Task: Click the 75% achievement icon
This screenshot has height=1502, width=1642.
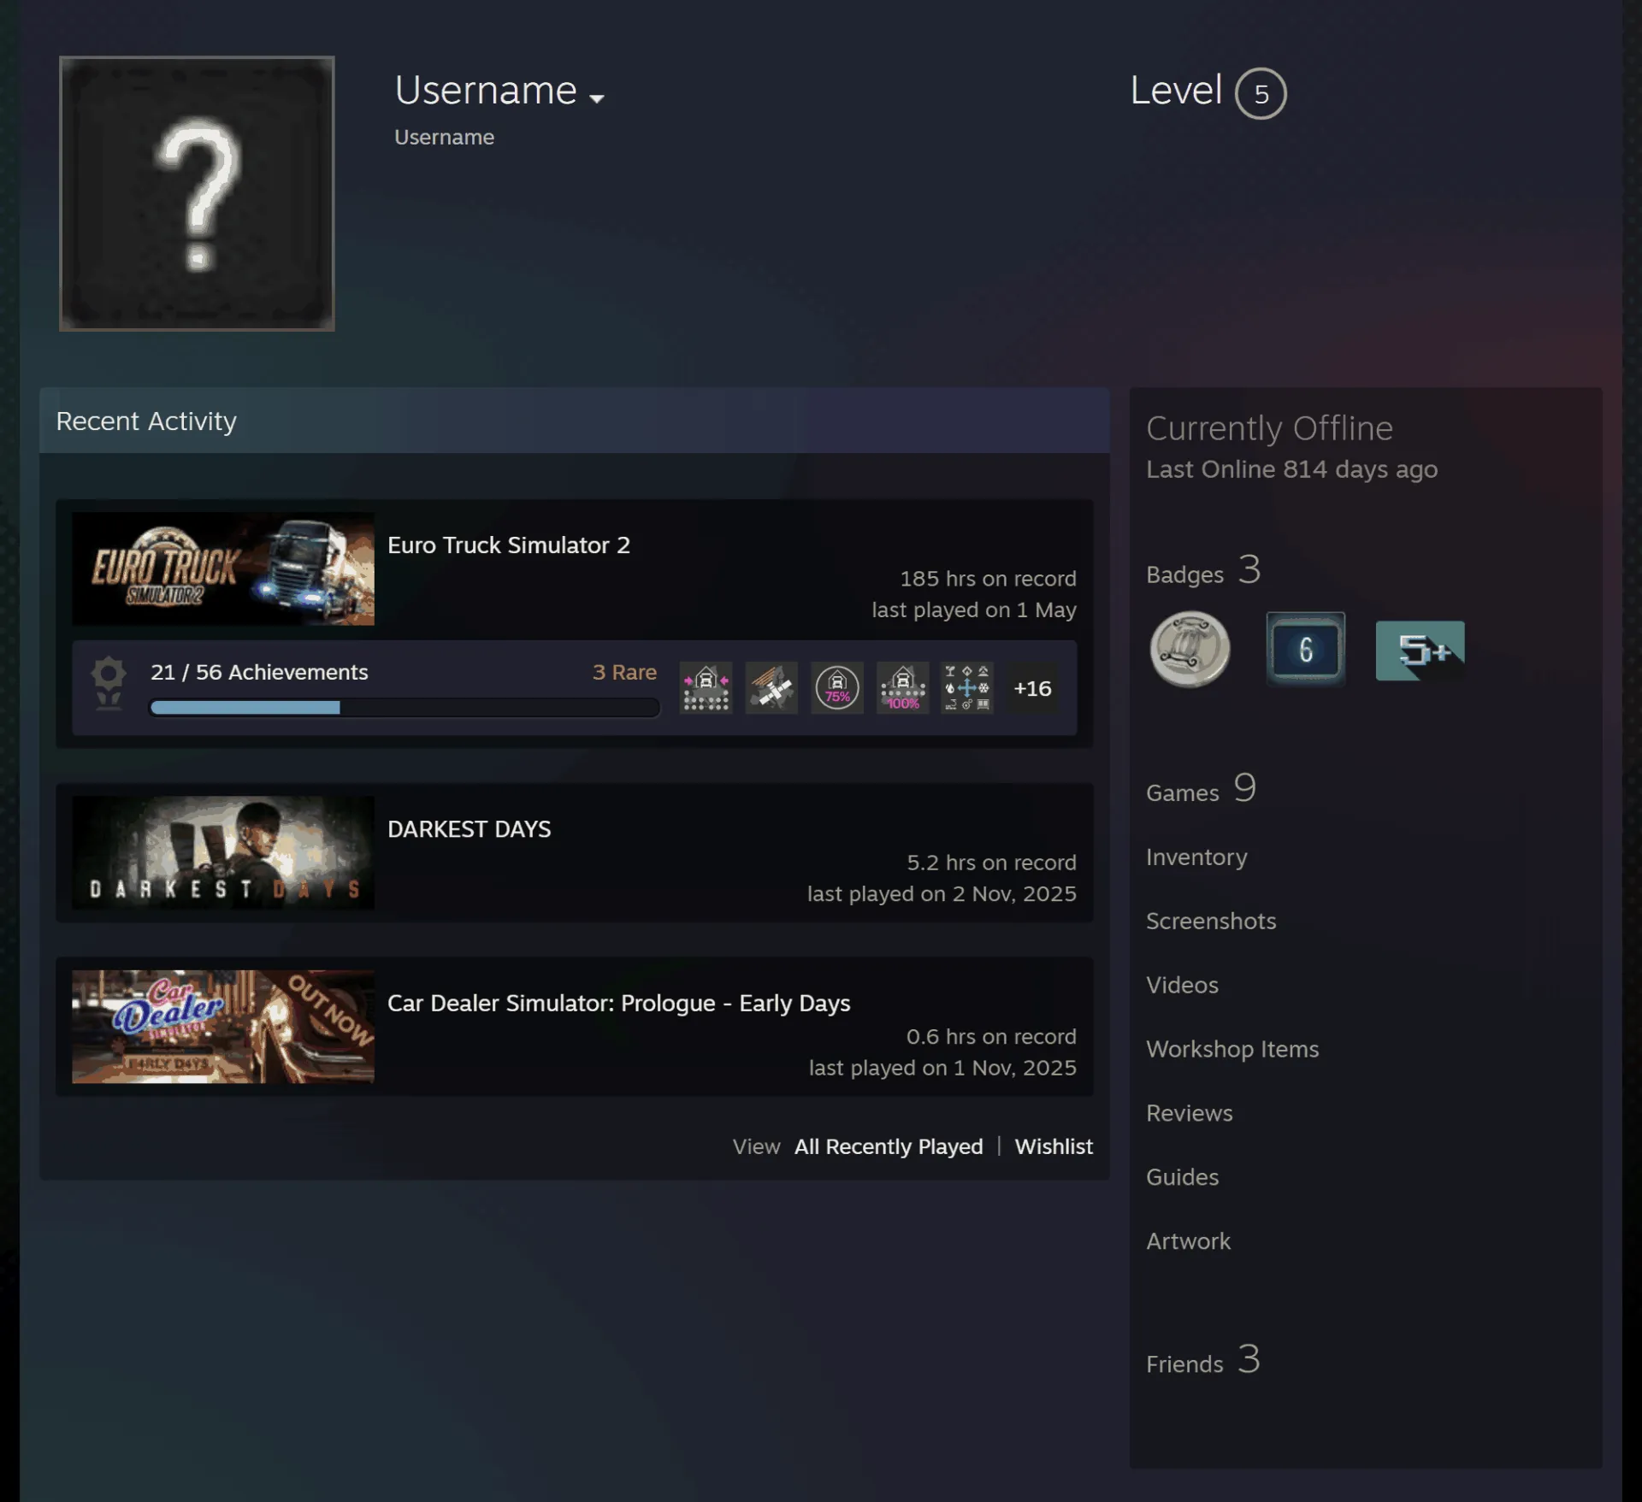Action: [837, 687]
